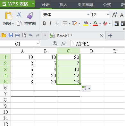Click the Open folder icon

4,35
